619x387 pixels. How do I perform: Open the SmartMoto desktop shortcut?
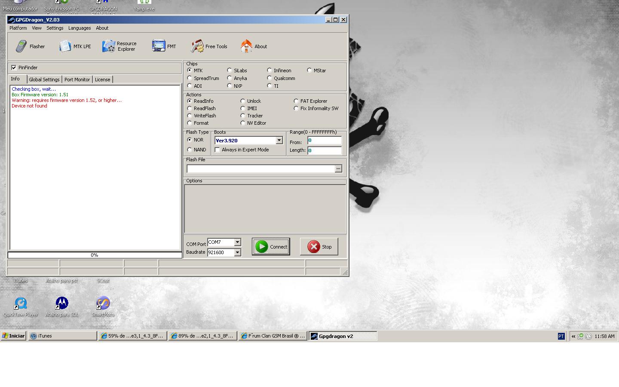coord(103,307)
